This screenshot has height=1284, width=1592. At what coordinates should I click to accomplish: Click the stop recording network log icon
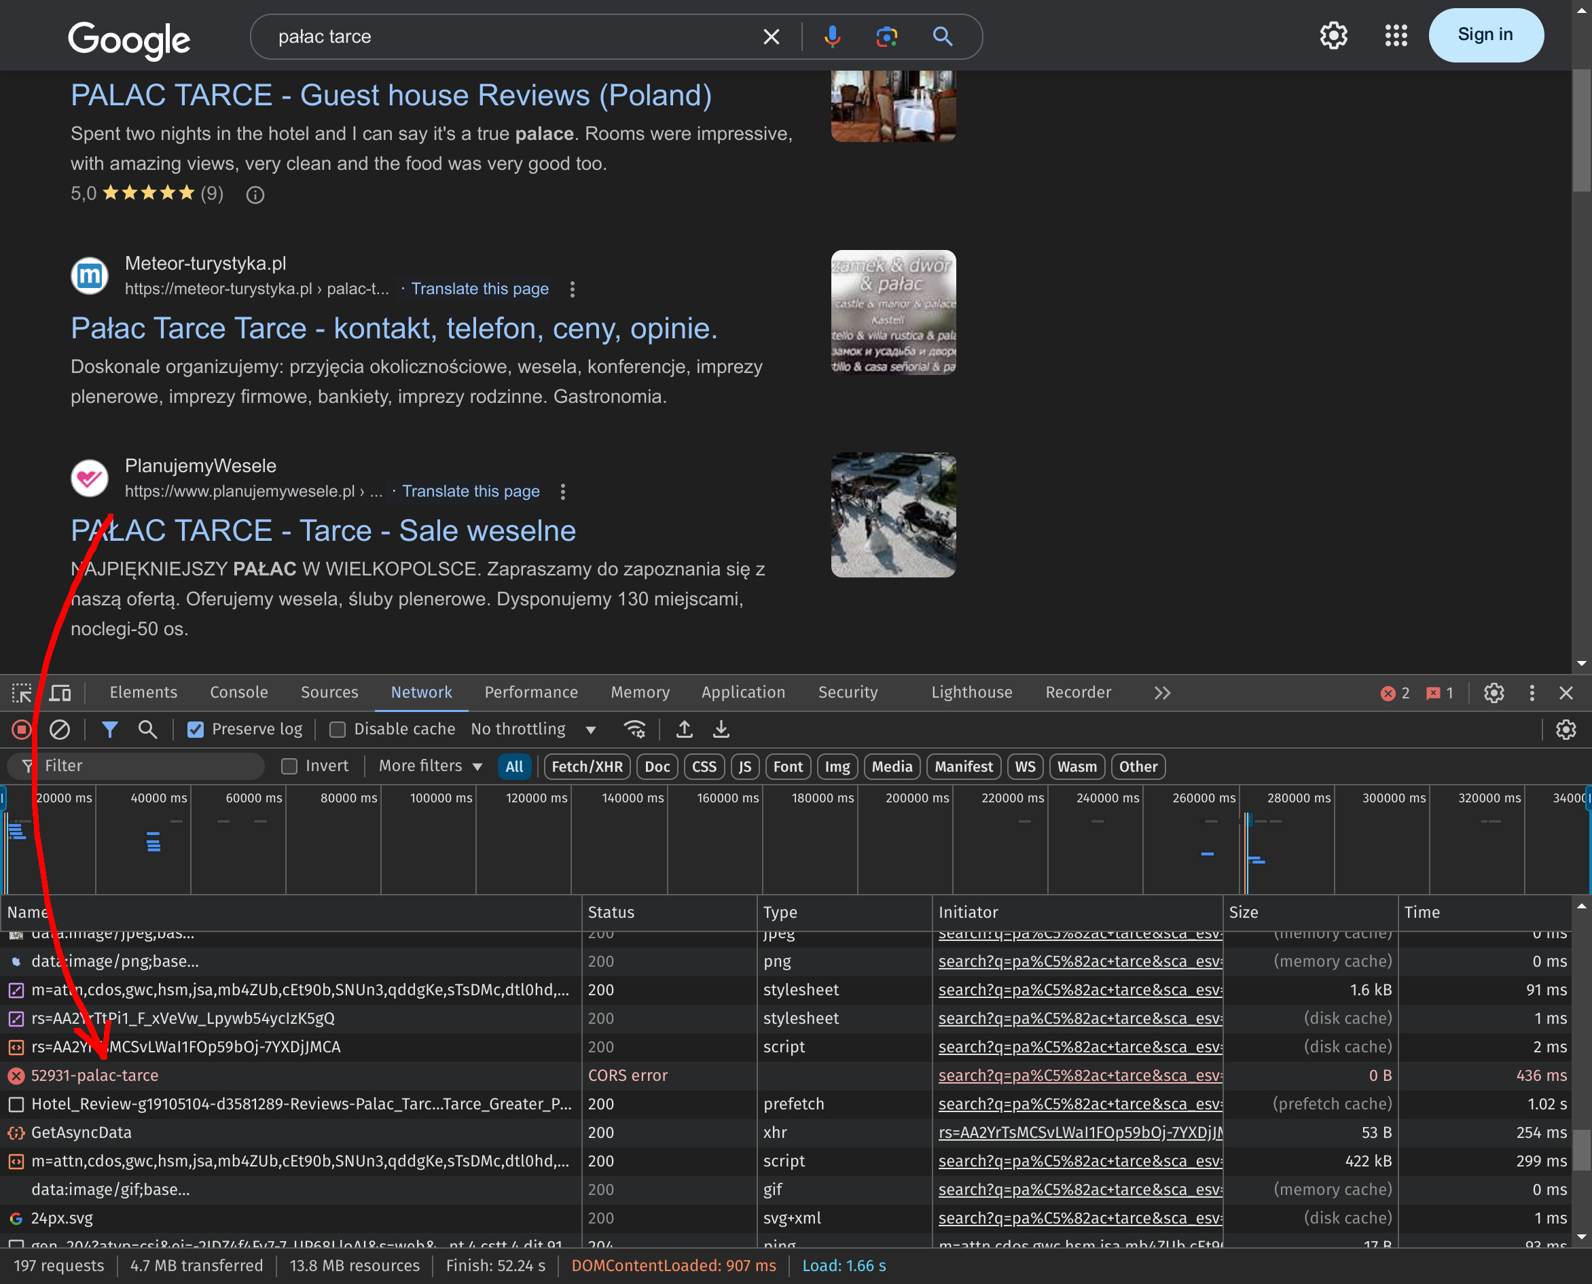(x=22, y=729)
